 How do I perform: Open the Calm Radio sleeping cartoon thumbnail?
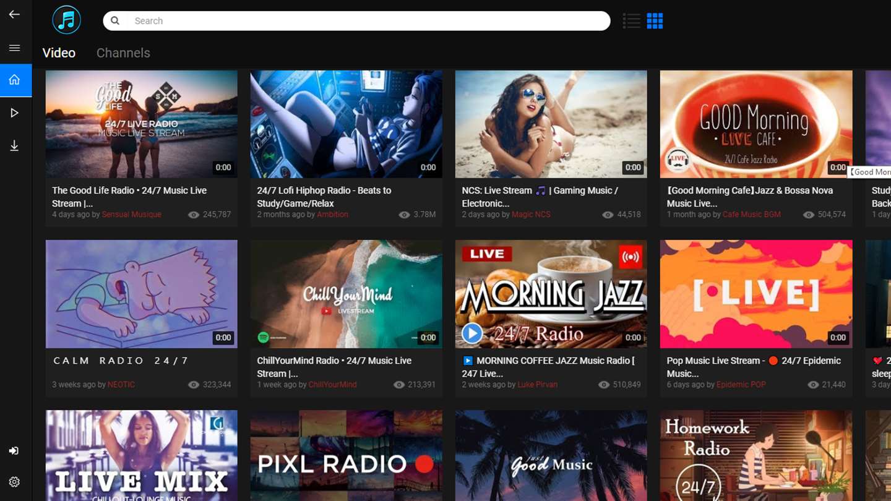coord(142,294)
